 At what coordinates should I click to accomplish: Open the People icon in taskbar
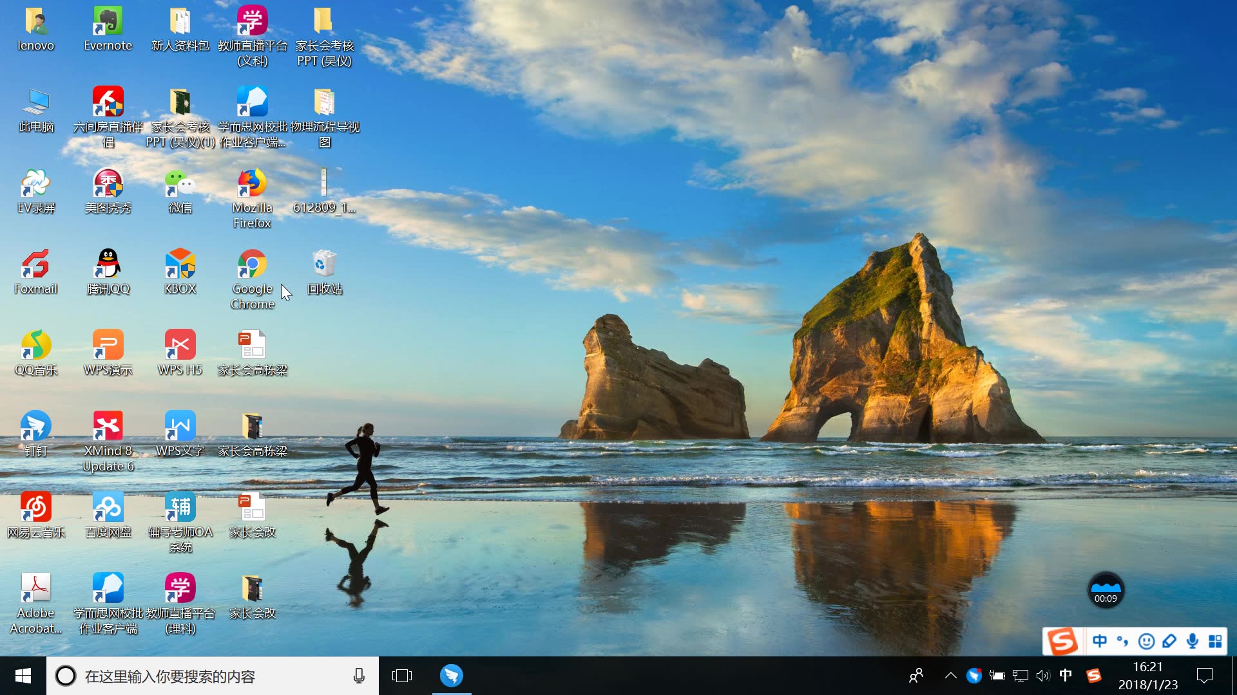[x=916, y=676]
